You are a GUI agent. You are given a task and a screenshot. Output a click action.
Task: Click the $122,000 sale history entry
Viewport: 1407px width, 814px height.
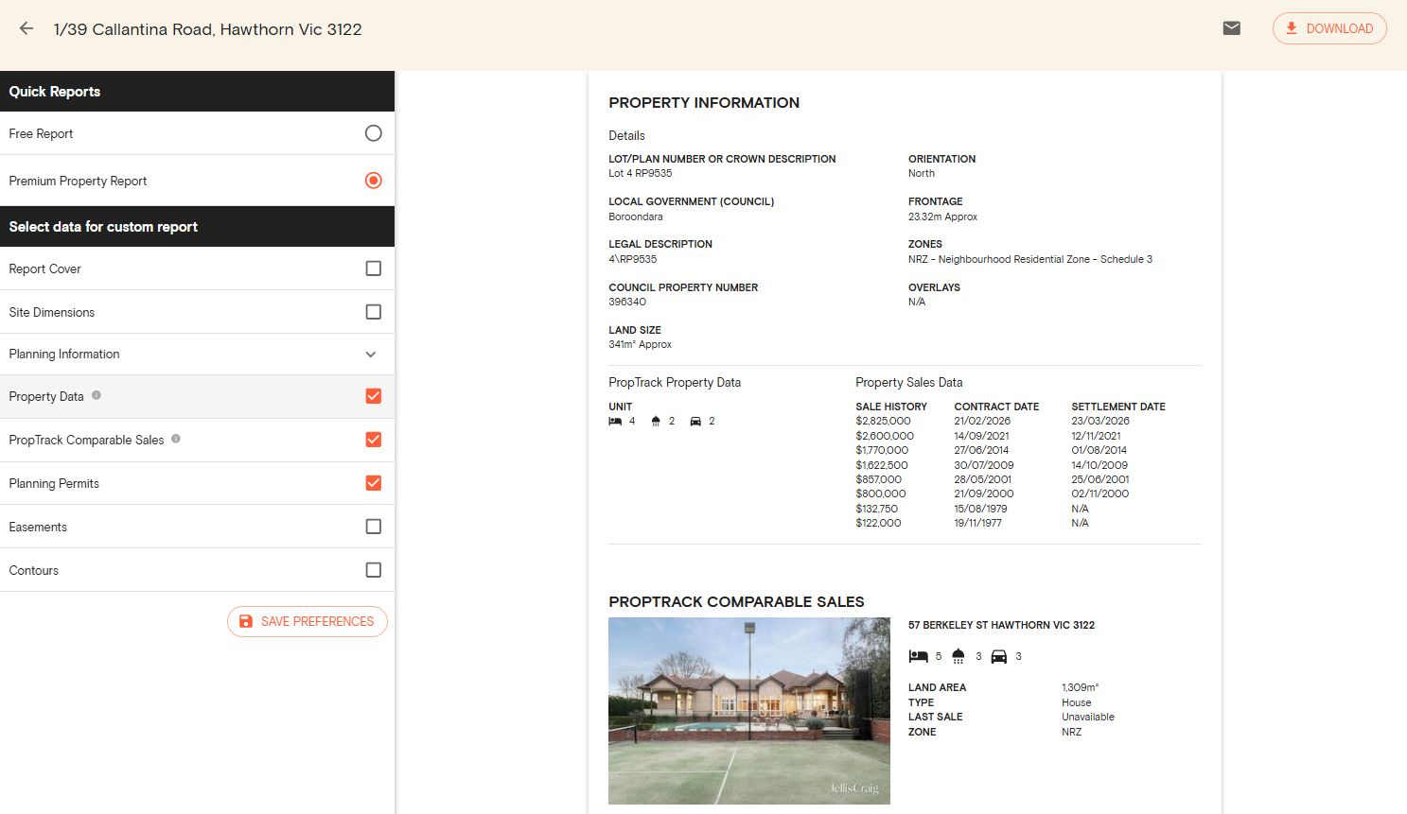878,523
